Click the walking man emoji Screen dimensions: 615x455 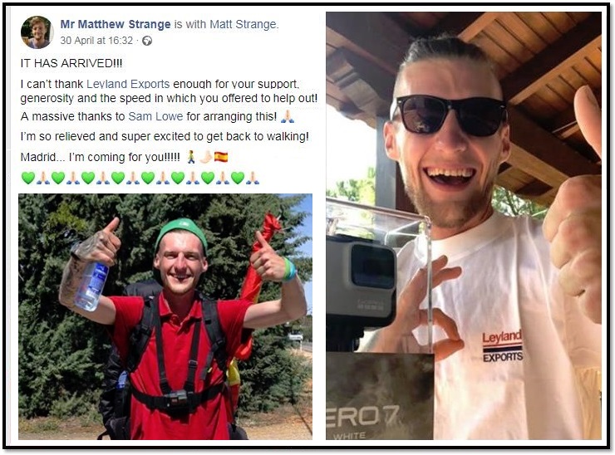191,157
